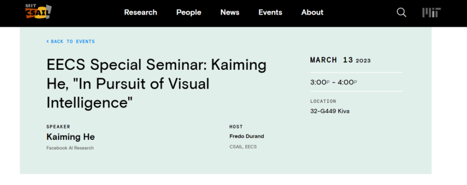Screen dimensions: 467x185
Task: Click the MIT logo in header
Action: click(432, 13)
